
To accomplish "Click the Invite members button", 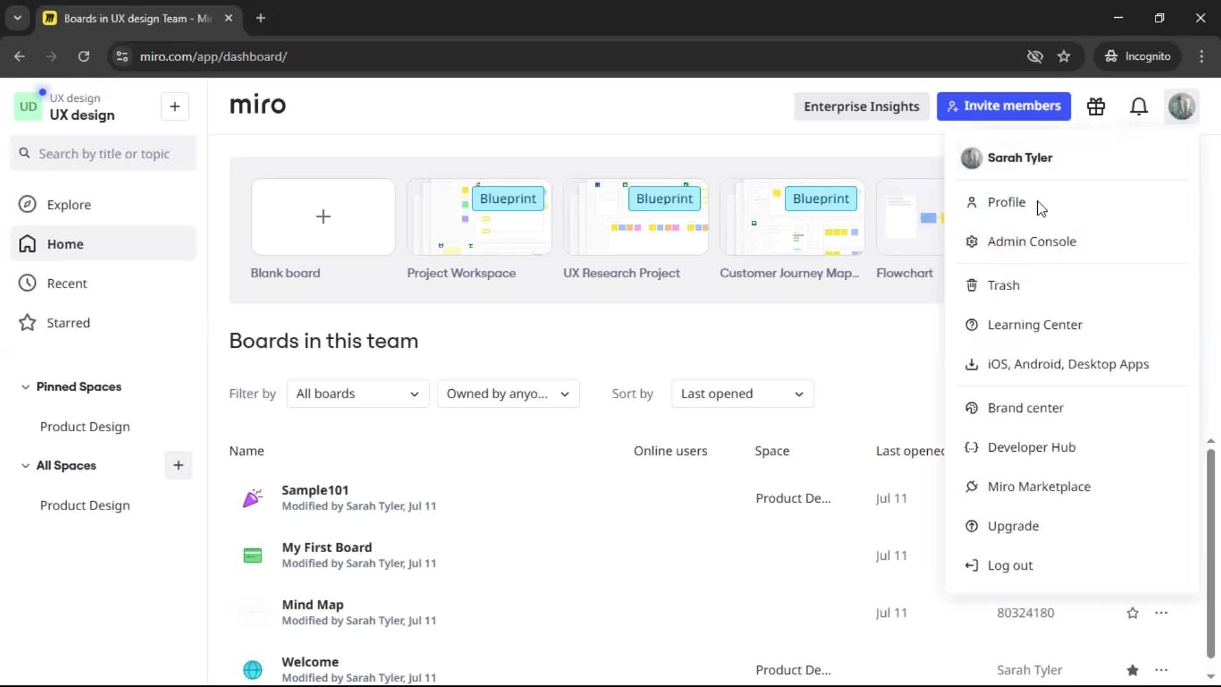I will coord(1004,106).
